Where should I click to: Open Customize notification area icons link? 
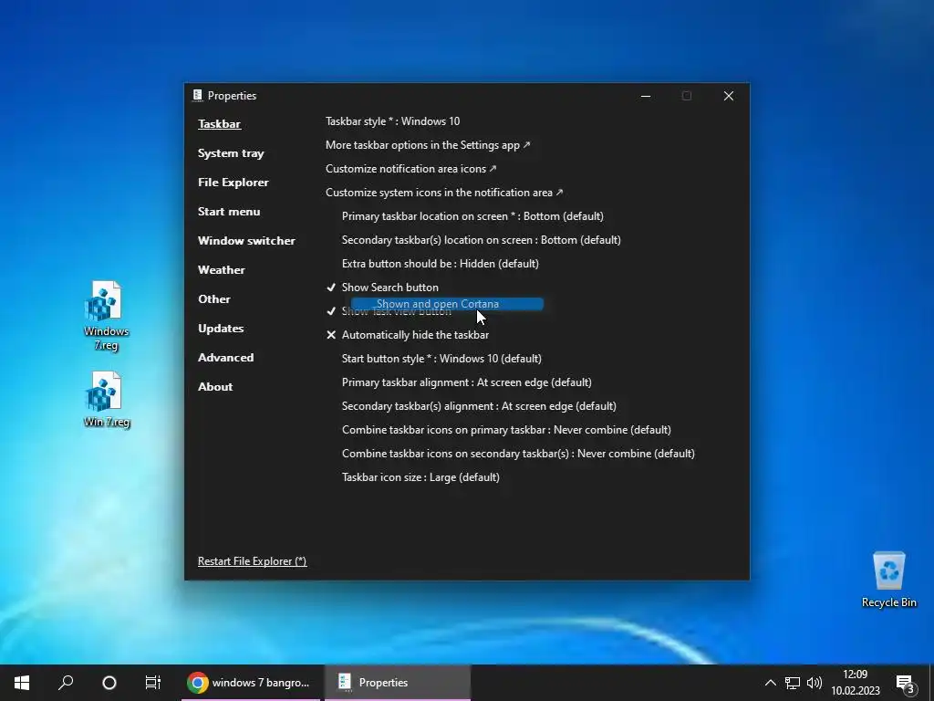(x=411, y=169)
